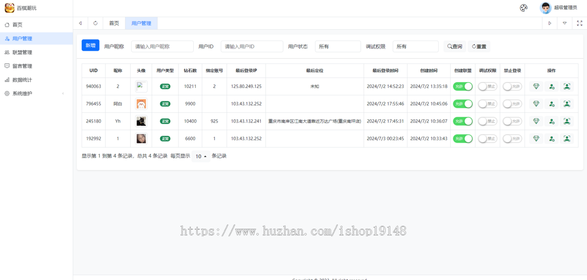Click login time 2024/7/3 00:23:45
The height and width of the screenshot is (280, 587).
[385, 139]
